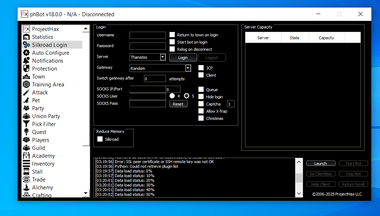Open the Protection shield icon
Image resolution: width=380 pixels, height=216 pixels.
click(26, 69)
